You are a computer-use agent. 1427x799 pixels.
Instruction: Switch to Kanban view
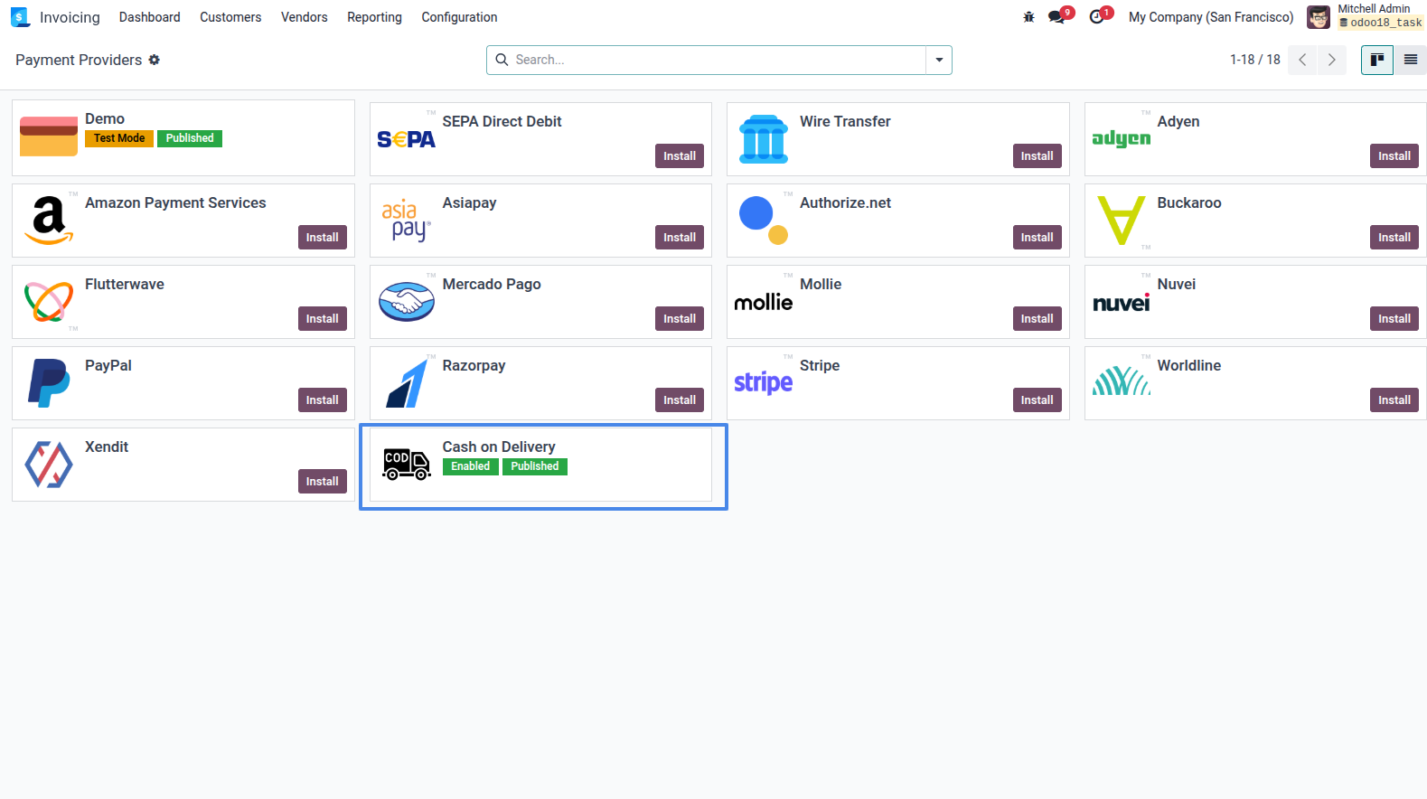(x=1377, y=60)
